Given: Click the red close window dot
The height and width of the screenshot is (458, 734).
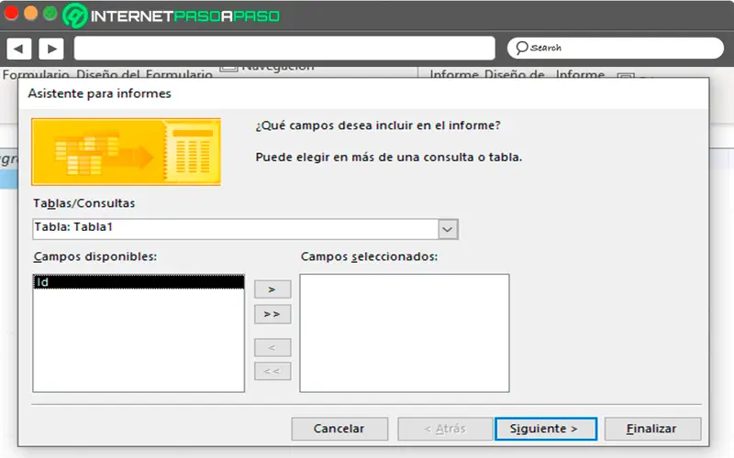Looking at the screenshot, I should [11, 13].
